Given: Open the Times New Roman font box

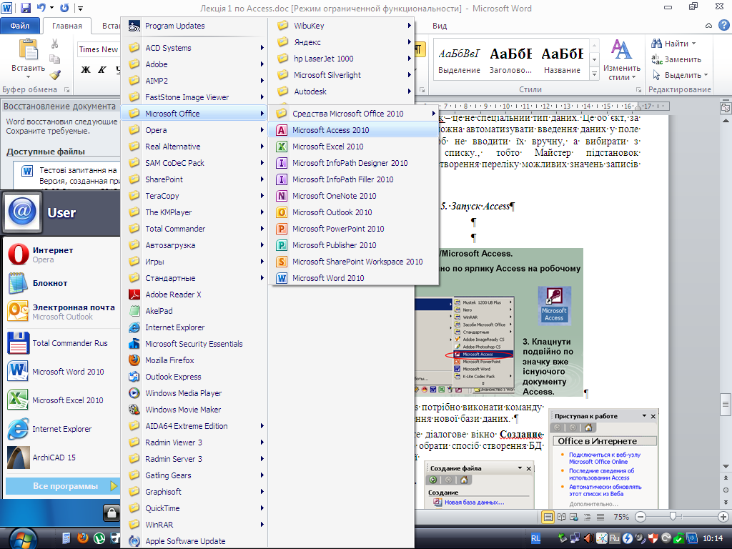Looking at the screenshot, I should pyautogui.click(x=99, y=49).
